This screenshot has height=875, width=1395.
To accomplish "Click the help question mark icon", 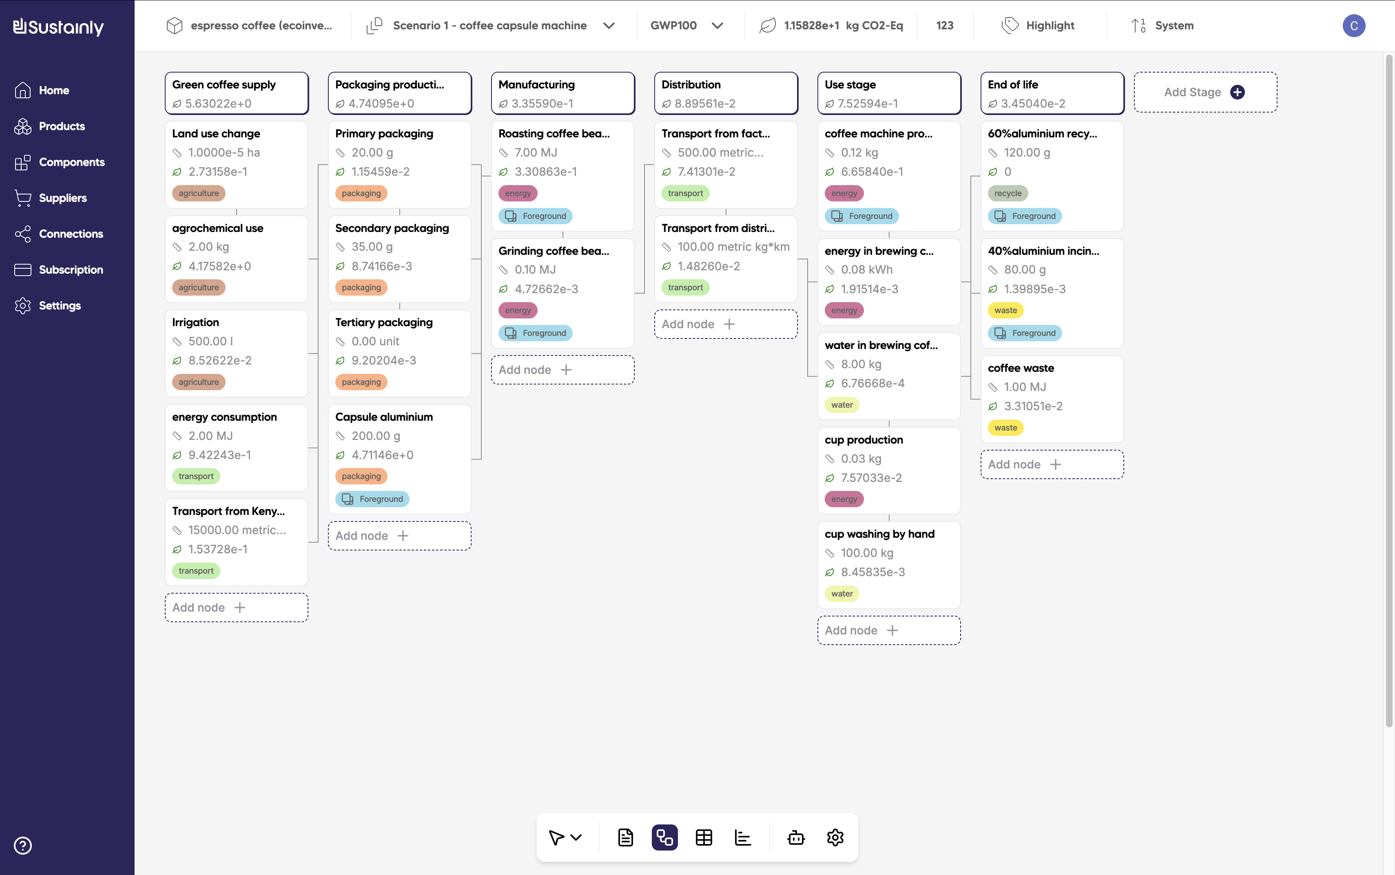I will point(22,846).
